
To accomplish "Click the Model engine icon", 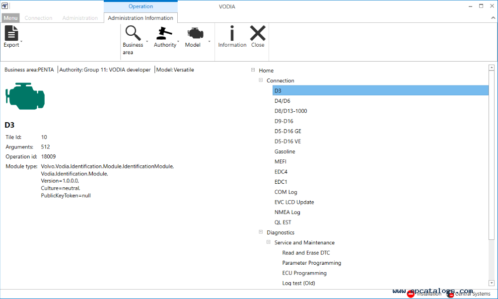I will tap(195, 33).
